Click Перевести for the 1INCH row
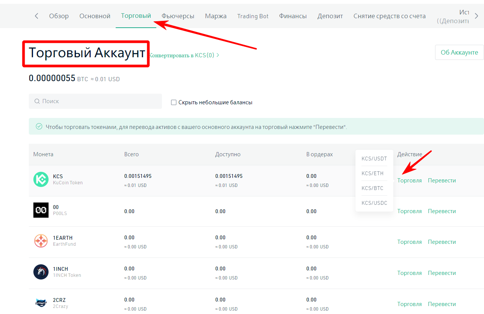Viewport: 484px width, 314px height. 442,273
